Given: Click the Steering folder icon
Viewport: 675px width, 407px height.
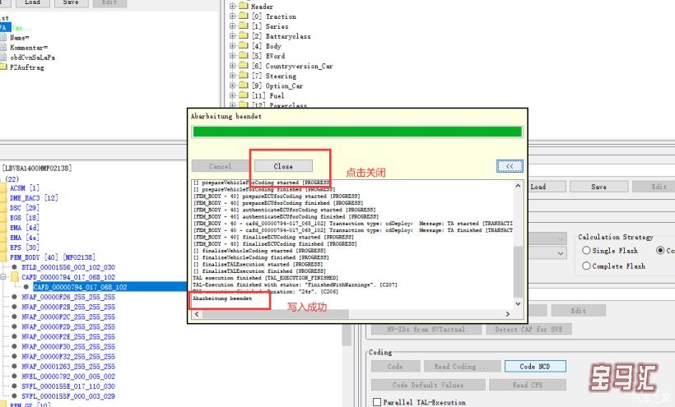Looking at the screenshot, I should [244, 75].
